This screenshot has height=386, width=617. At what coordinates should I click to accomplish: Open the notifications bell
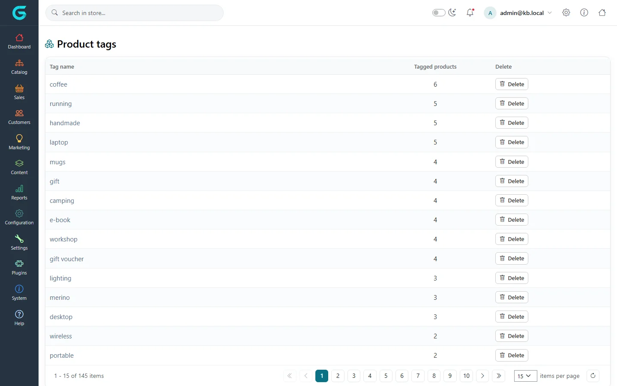pyautogui.click(x=470, y=13)
